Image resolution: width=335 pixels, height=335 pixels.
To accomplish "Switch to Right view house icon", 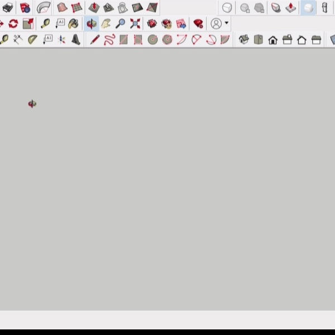I will tap(288, 40).
